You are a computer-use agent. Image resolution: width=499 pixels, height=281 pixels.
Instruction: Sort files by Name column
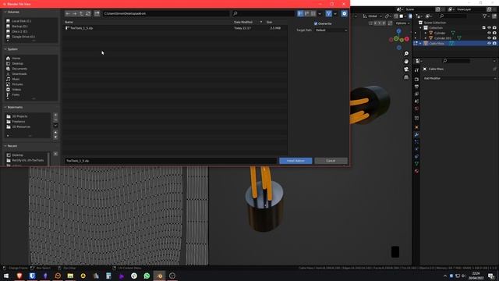tap(69, 23)
